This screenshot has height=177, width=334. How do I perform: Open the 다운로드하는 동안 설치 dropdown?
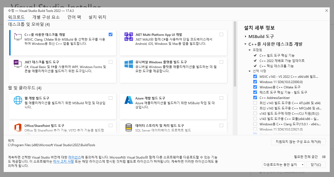pos(283,165)
